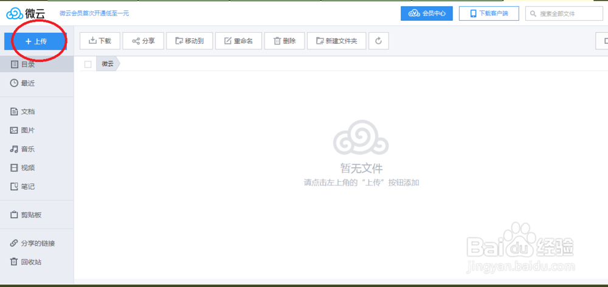608x287 pixels.
Task: Click the cut-off view toggle button at the toolbar's right end
Action: [x=602, y=41]
